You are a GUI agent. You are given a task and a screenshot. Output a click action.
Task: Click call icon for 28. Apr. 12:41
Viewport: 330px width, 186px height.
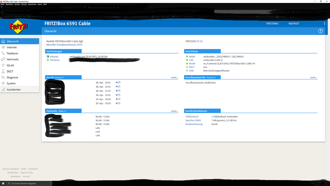(x=118, y=82)
